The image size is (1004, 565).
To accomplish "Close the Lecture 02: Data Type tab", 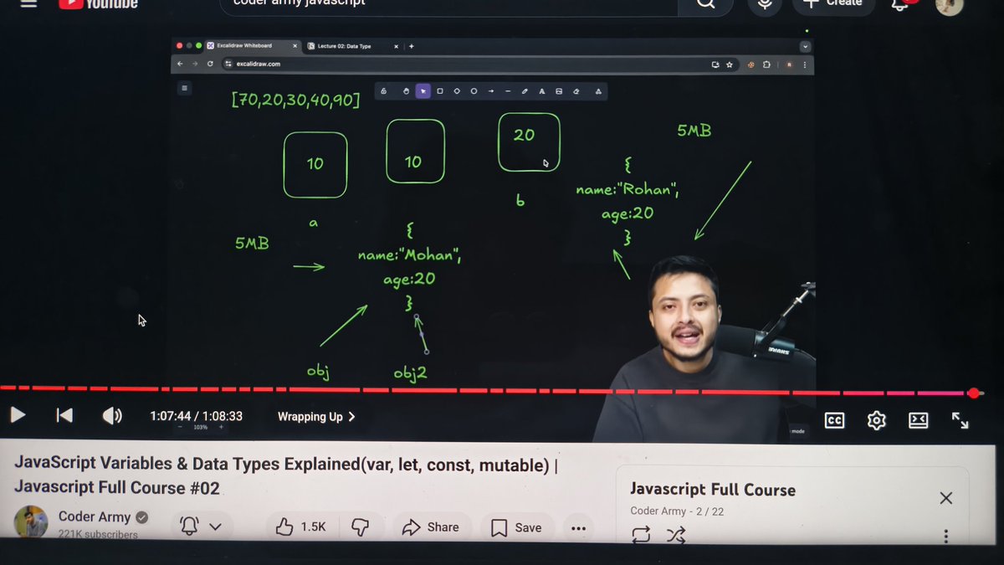I will click(x=397, y=46).
